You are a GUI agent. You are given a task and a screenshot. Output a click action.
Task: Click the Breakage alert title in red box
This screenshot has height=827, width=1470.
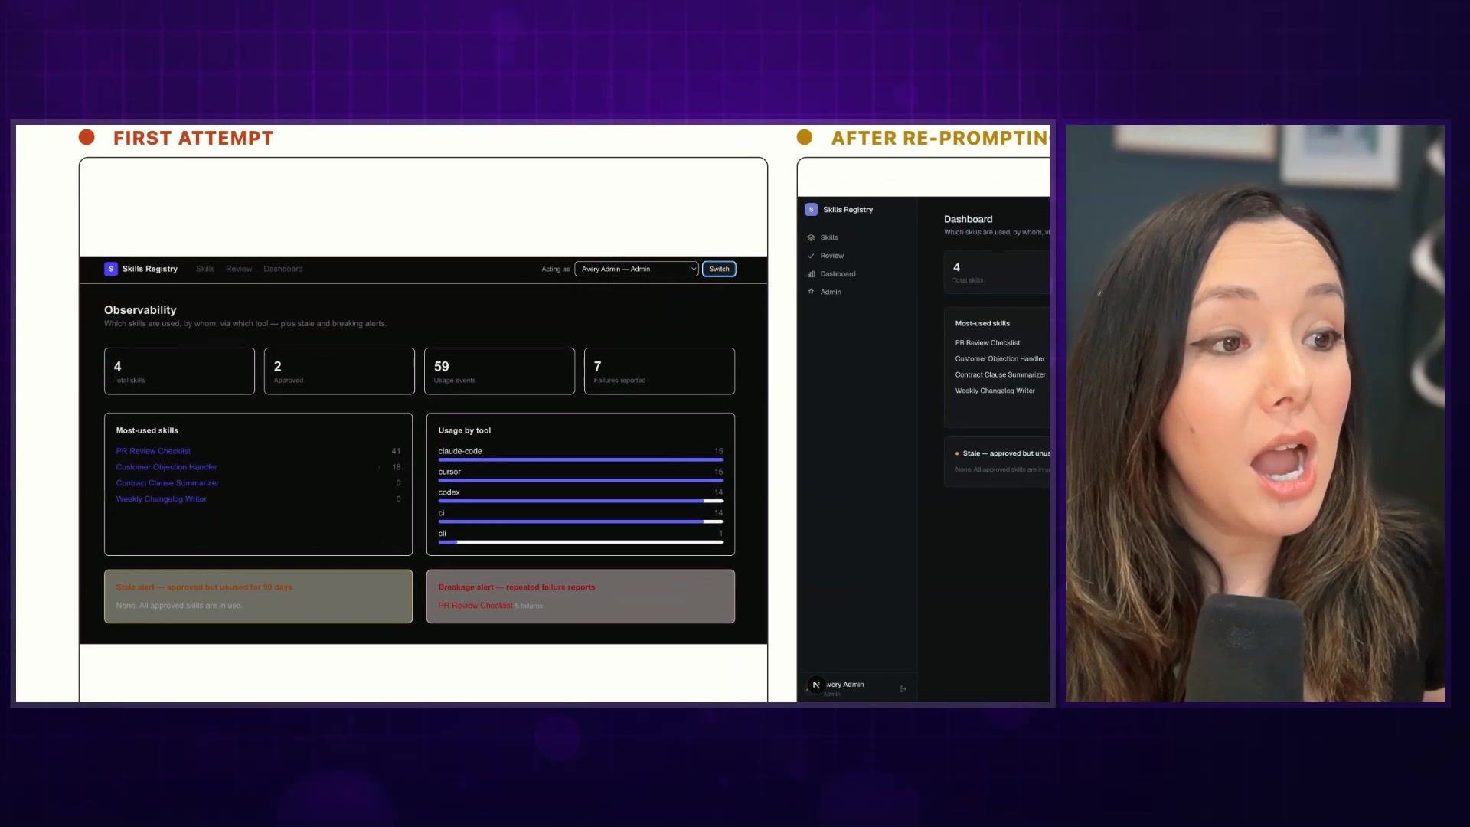(x=516, y=587)
